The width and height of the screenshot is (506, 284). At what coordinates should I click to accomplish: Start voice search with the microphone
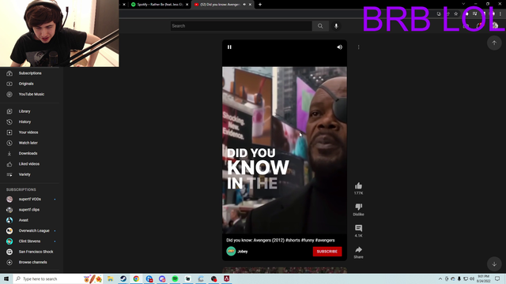(x=336, y=26)
